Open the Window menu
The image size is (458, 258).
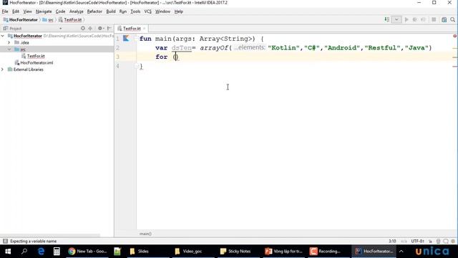click(x=162, y=11)
